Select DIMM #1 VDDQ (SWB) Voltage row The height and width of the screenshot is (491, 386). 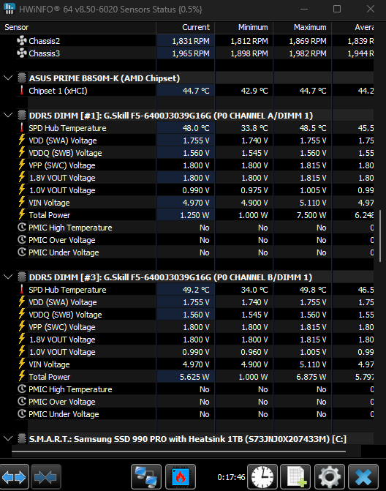tap(195, 153)
